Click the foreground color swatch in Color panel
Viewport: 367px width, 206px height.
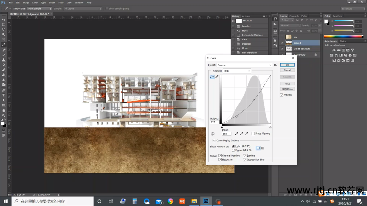[x=326, y=21]
